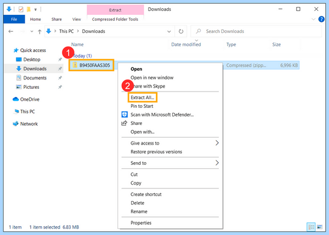Select the pink Extract contextual tab

115,10
